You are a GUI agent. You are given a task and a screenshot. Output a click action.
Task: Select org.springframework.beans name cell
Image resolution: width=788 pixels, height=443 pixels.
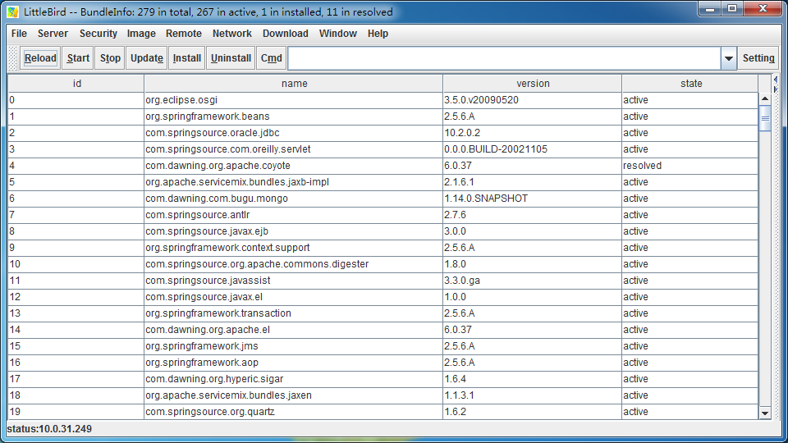click(x=294, y=116)
